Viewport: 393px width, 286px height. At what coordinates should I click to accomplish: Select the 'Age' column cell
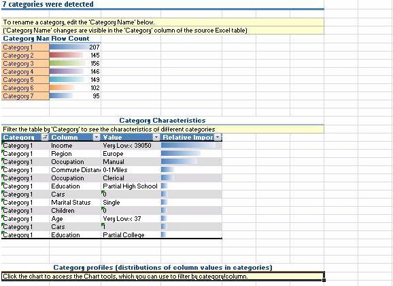click(x=75, y=218)
